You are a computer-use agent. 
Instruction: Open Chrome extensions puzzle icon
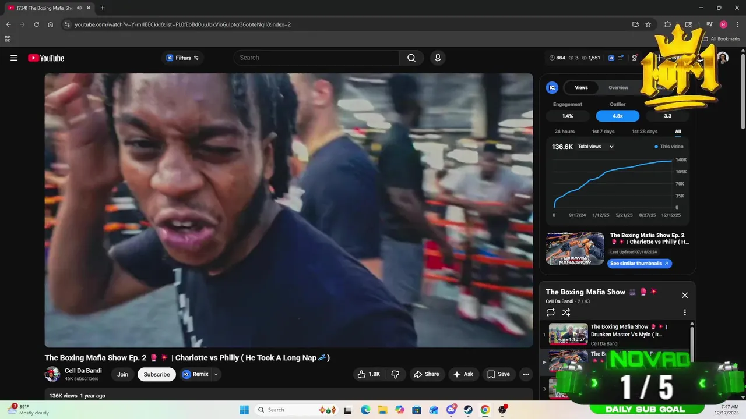[668, 24]
